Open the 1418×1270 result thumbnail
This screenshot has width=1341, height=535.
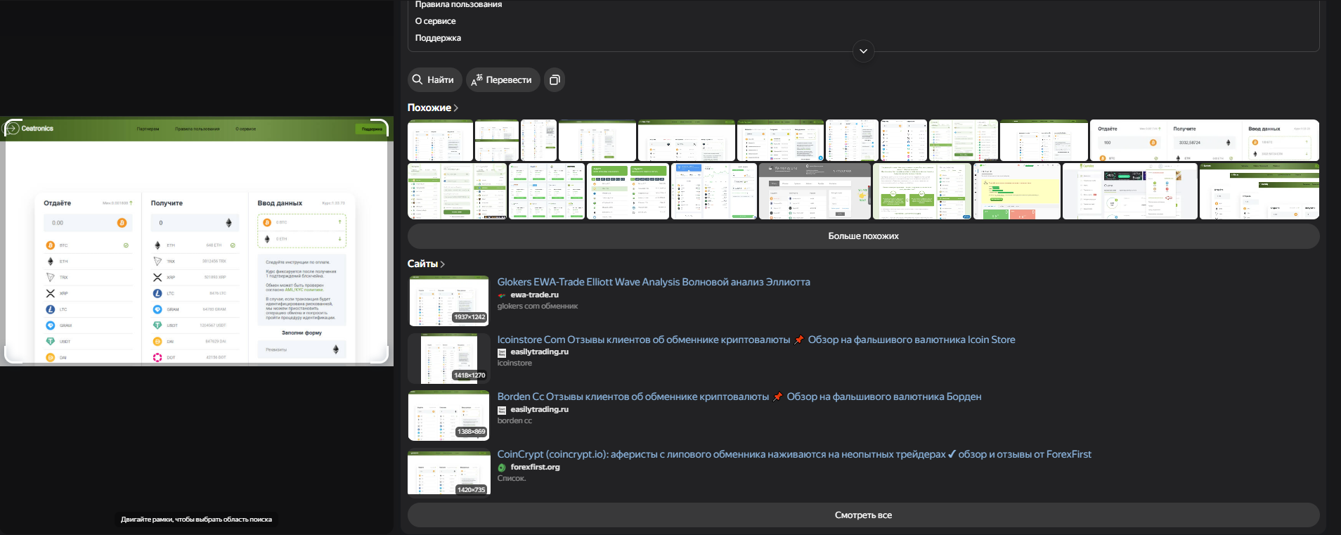[x=449, y=359]
